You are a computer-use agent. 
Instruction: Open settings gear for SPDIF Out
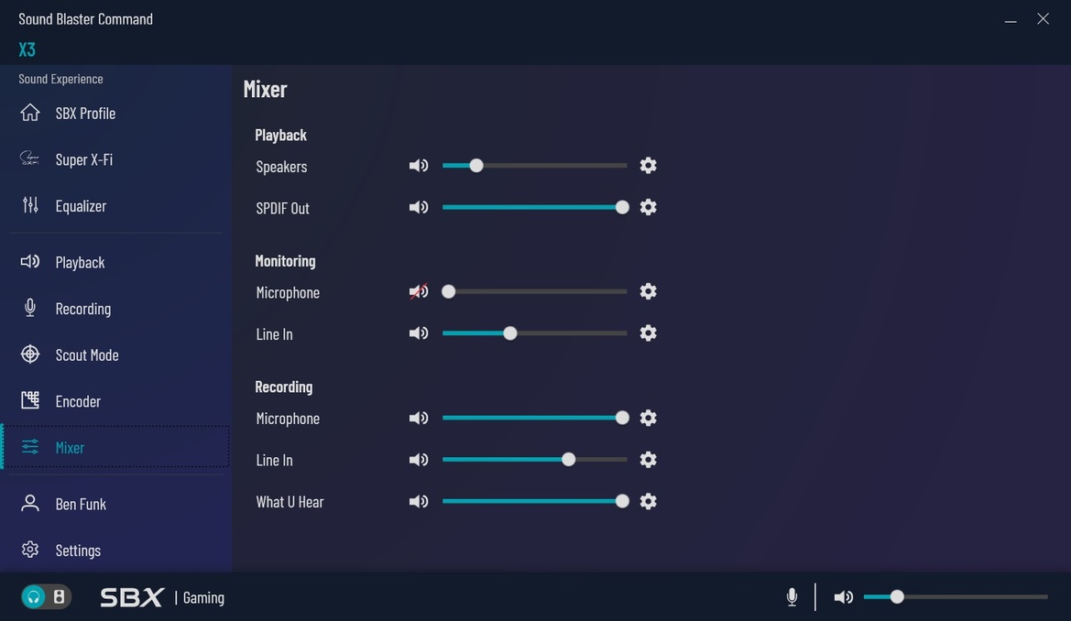tap(648, 207)
